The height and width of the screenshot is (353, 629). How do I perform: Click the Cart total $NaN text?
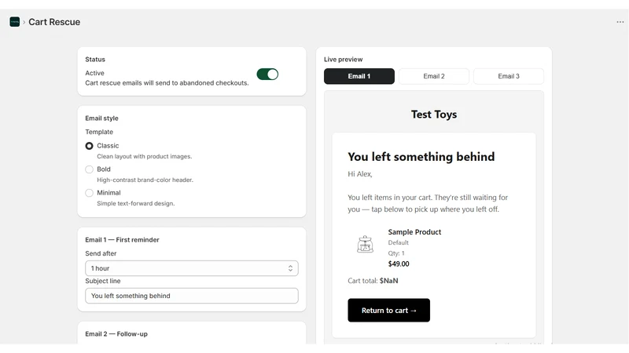tap(373, 281)
